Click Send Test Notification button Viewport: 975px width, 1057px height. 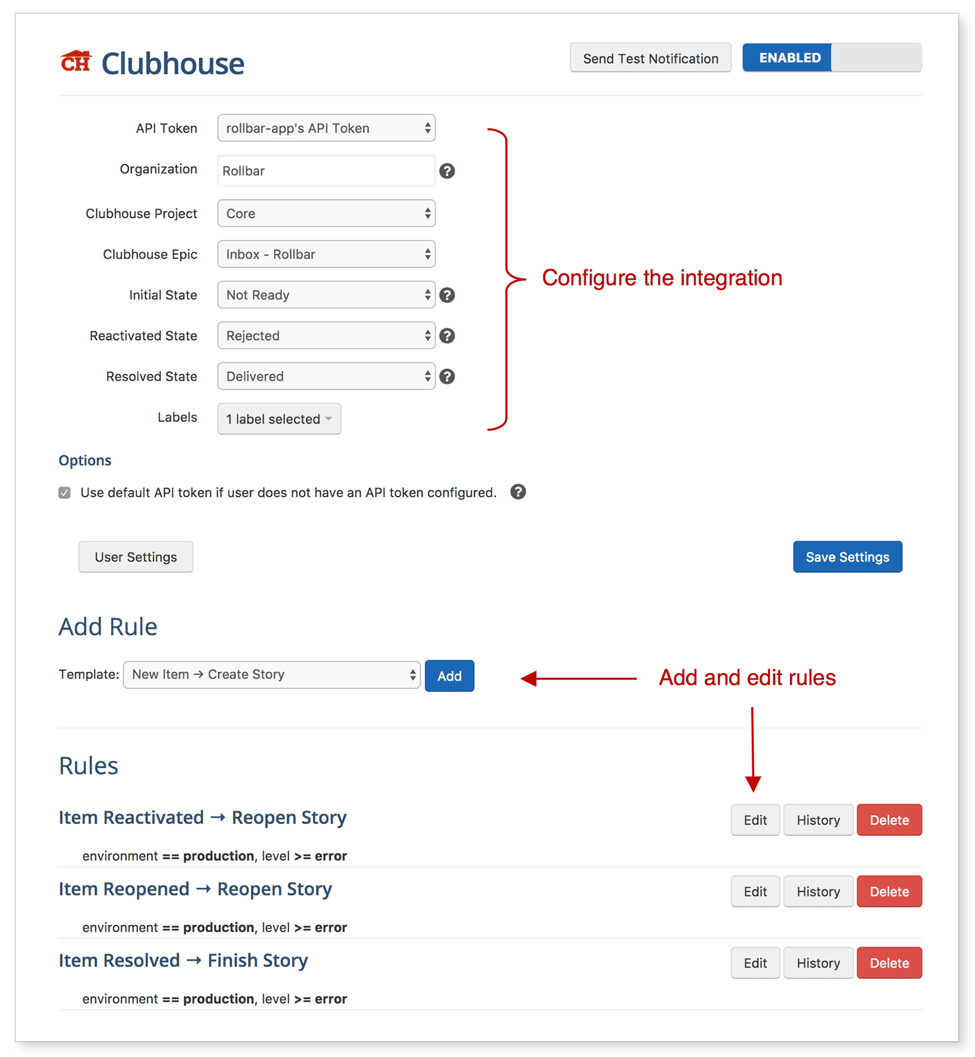pos(651,58)
